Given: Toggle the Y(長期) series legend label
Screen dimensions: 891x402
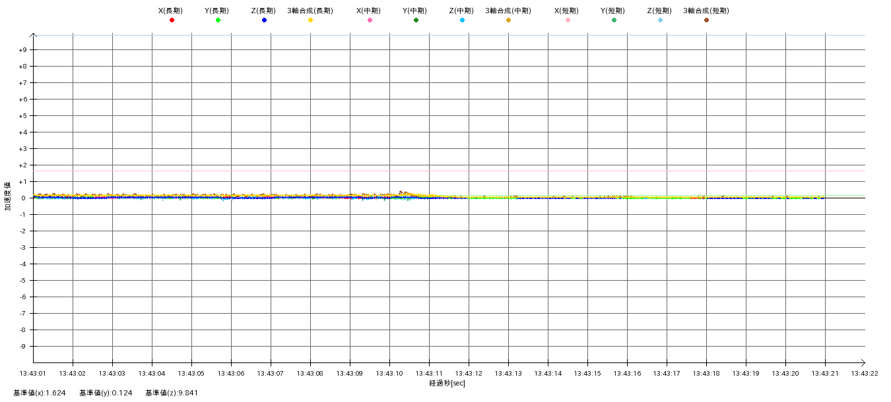Looking at the screenshot, I should pyautogui.click(x=217, y=11).
